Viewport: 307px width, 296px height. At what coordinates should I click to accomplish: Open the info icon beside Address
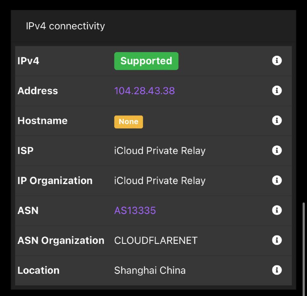(277, 90)
